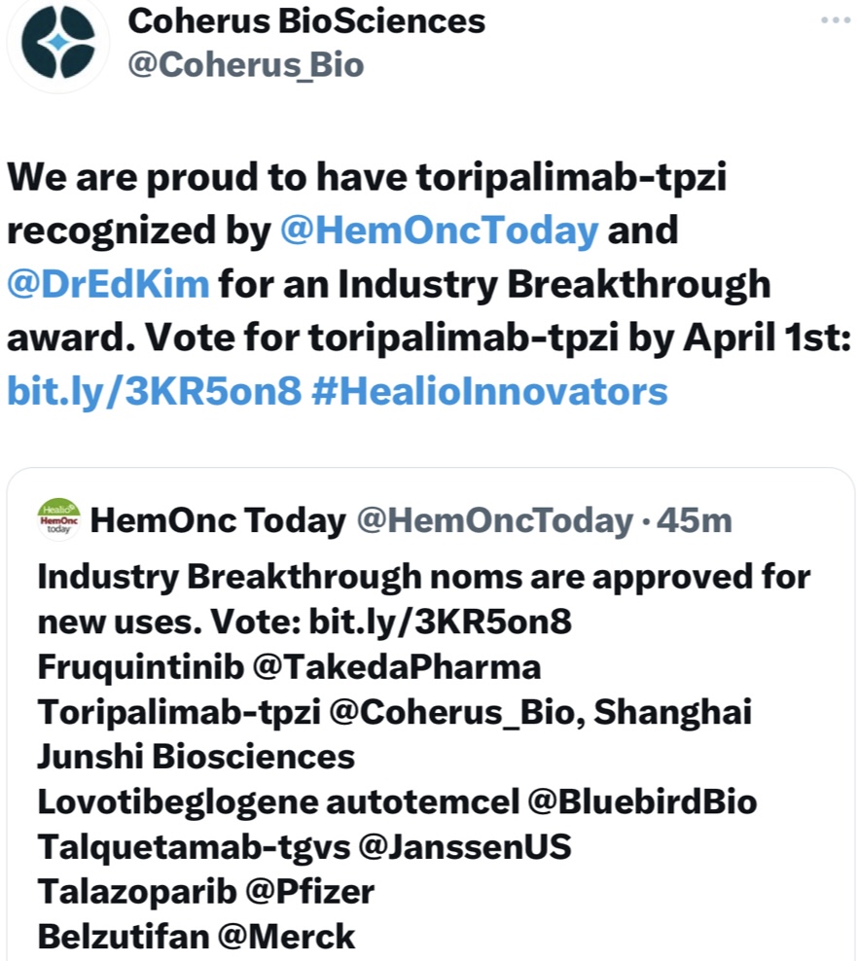Click the bit.ly link in quoted tweet
This screenshot has height=961, width=858.
(440, 623)
